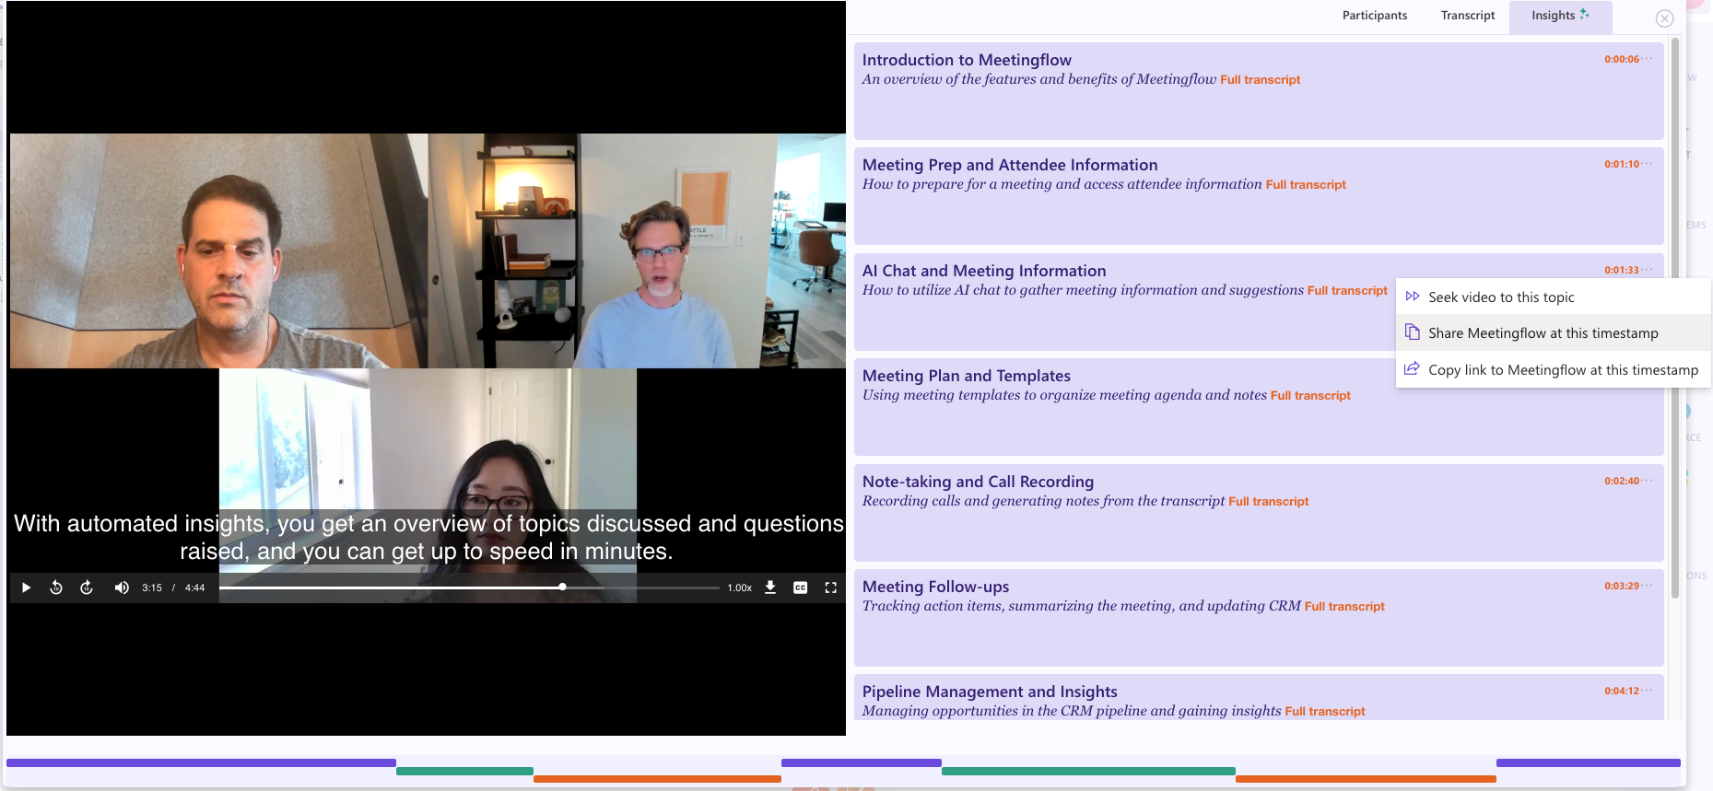
Task: Select the Pipeline Management and Insights title
Action: click(x=990, y=692)
